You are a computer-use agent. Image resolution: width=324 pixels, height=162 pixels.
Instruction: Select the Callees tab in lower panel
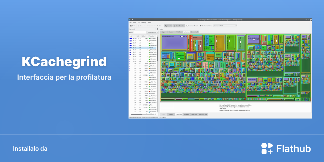171,114
